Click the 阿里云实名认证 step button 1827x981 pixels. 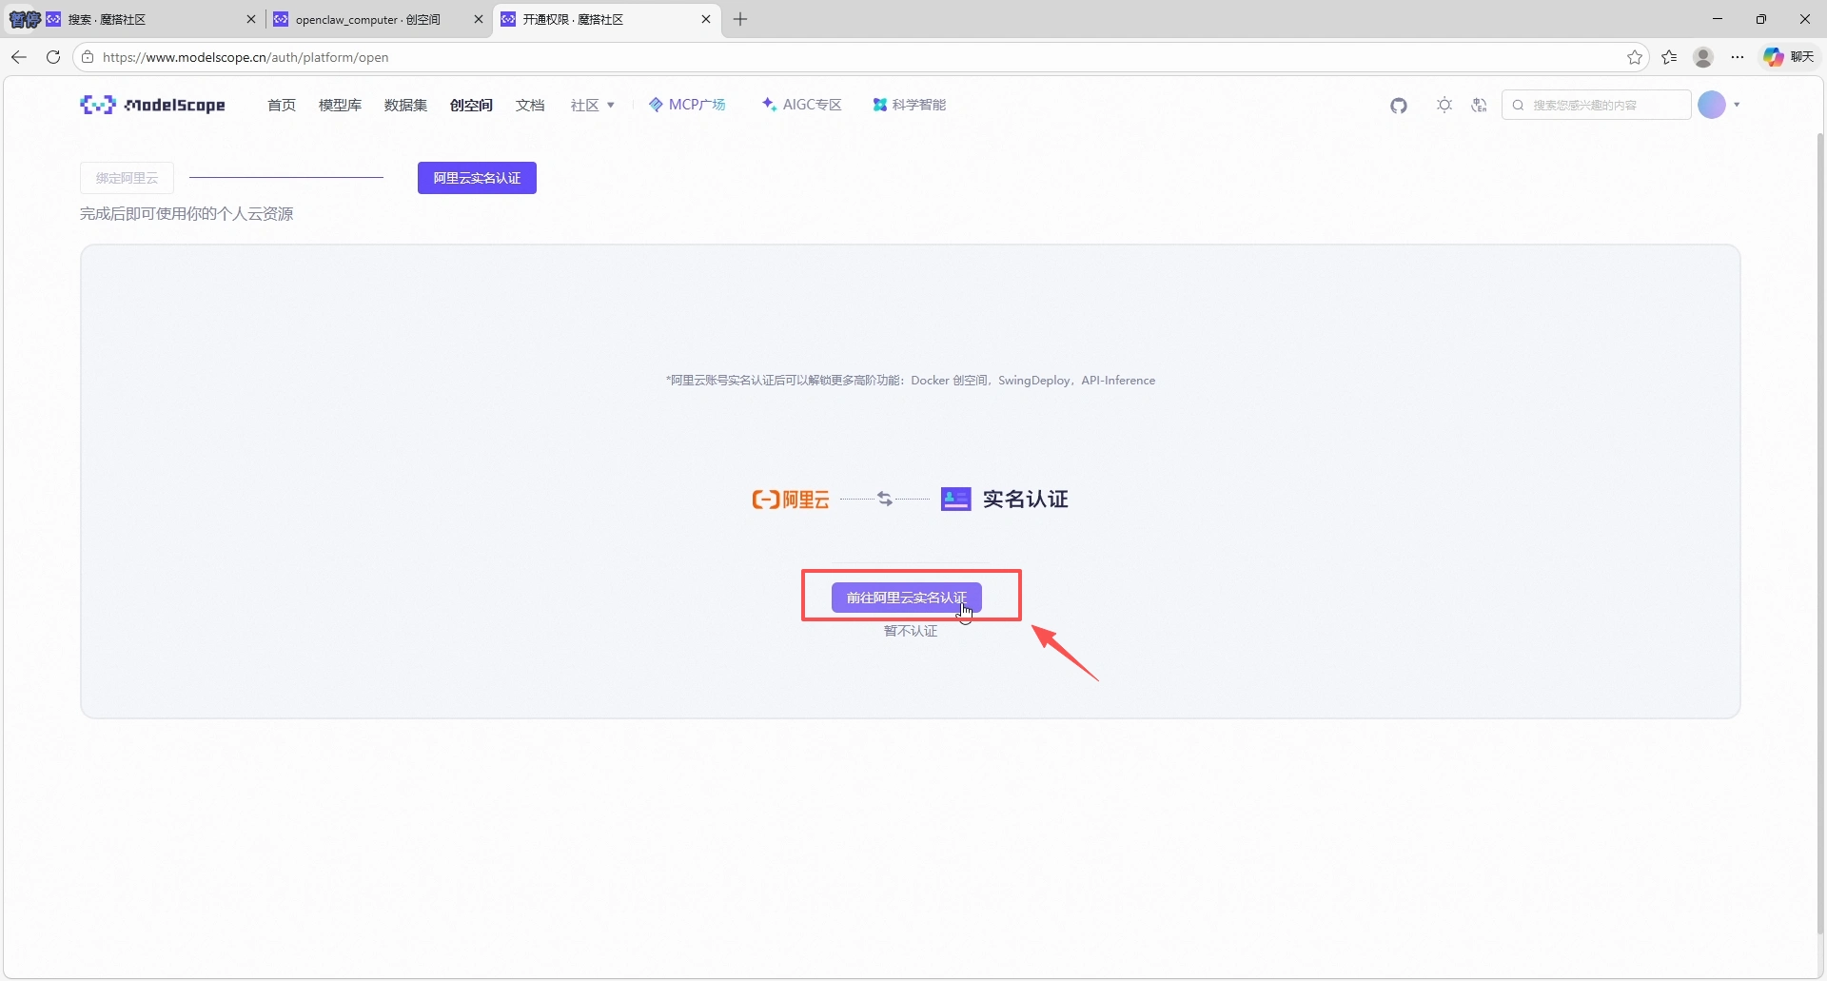click(x=477, y=178)
